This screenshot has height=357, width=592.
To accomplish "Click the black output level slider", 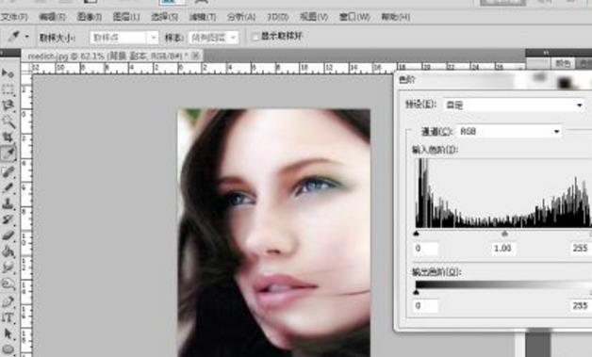I will click(x=416, y=292).
